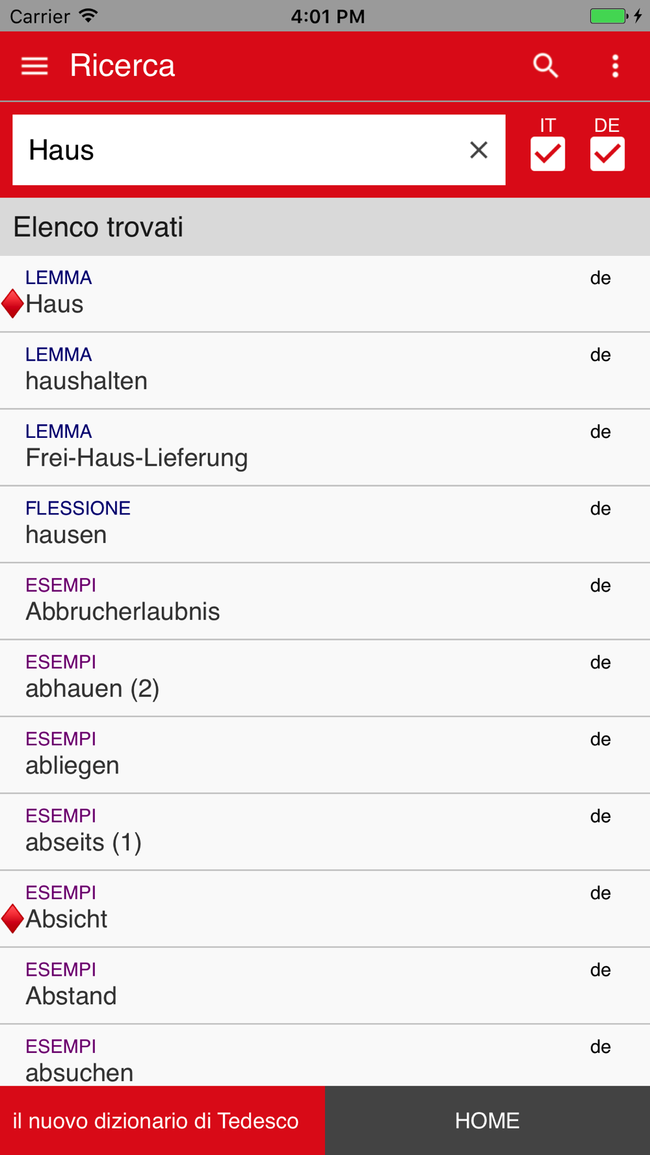650x1155 pixels.
Task: Open the hamburger navigation menu
Action: 34,66
